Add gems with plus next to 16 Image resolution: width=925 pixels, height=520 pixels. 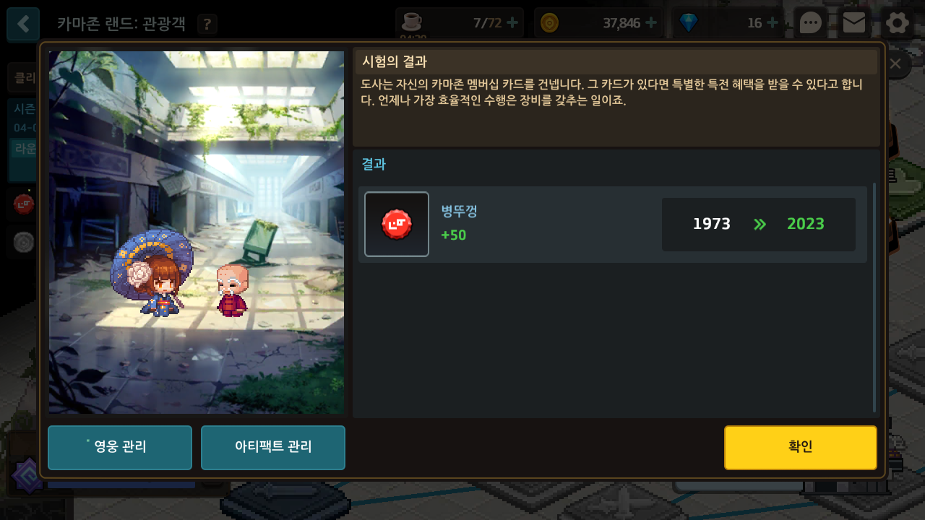pyautogui.click(x=773, y=23)
